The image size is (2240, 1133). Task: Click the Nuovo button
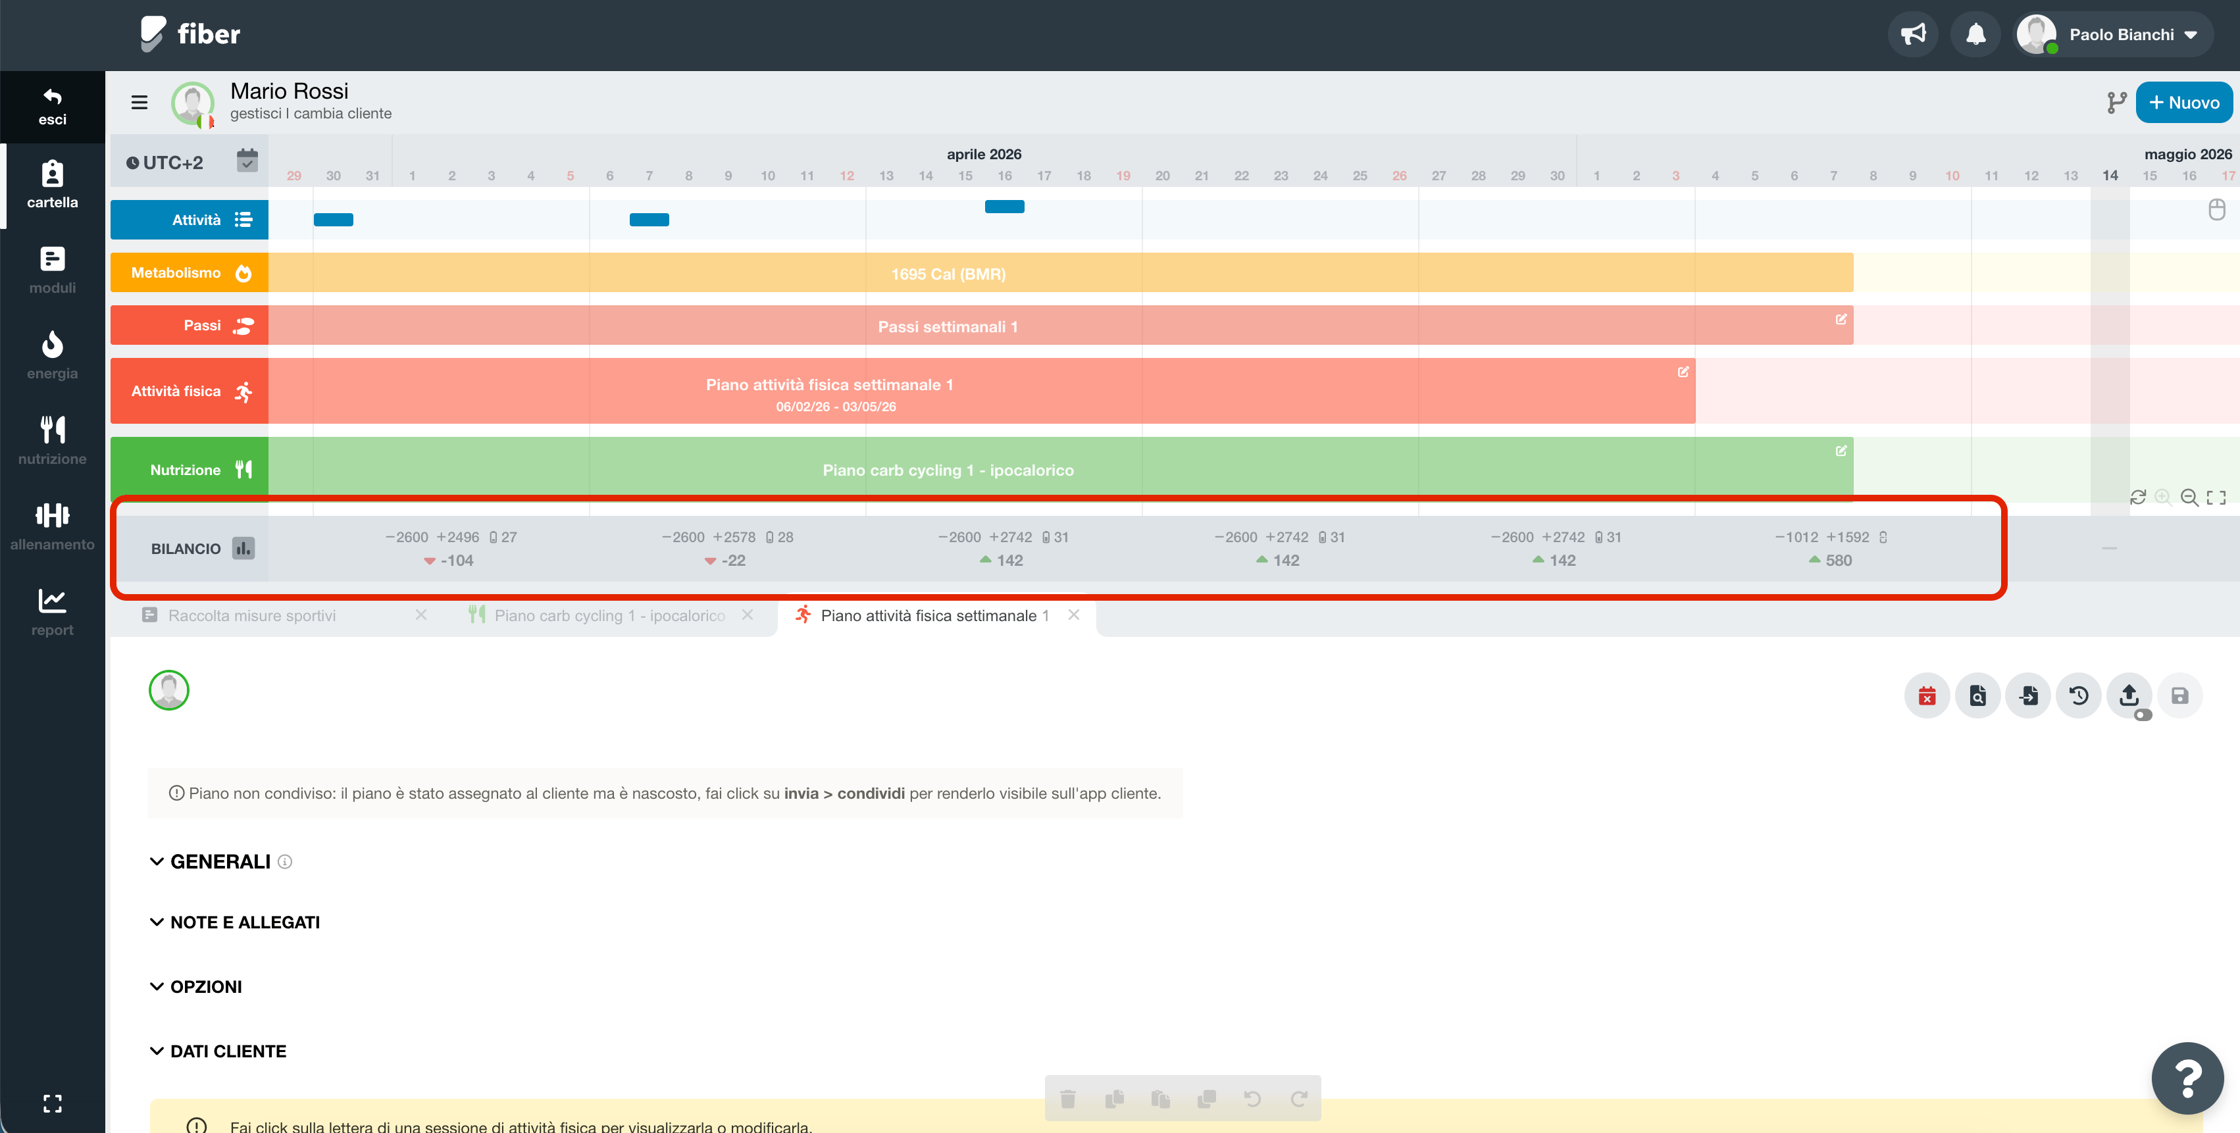tap(2183, 103)
